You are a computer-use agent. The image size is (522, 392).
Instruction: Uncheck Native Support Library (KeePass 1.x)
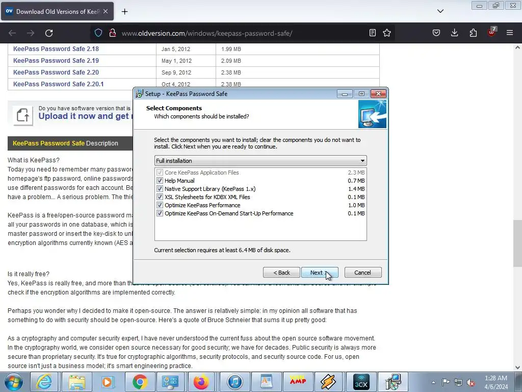pos(160,189)
